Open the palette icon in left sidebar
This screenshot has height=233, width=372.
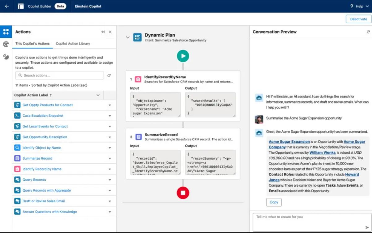point(6,44)
